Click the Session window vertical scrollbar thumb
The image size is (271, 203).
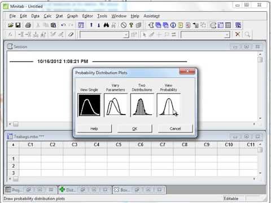(x=260, y=60)
